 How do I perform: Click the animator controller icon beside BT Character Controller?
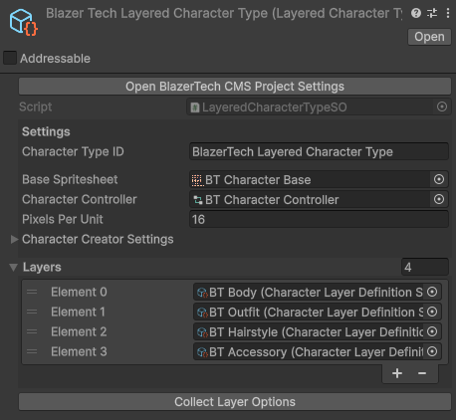coord(198,200)
